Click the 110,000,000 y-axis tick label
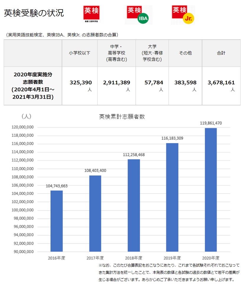Viewport: 244px width, 285px height. click(x=23, y=169)
